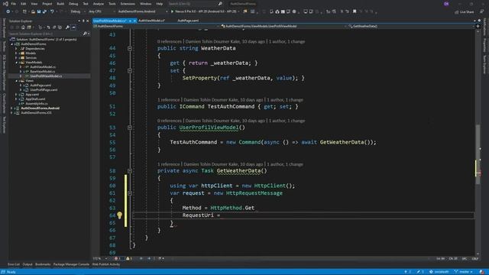Open the AuthDemoXForms.Android startup project dropdown
Screen dimensions: 489x275
coord(142,11)
